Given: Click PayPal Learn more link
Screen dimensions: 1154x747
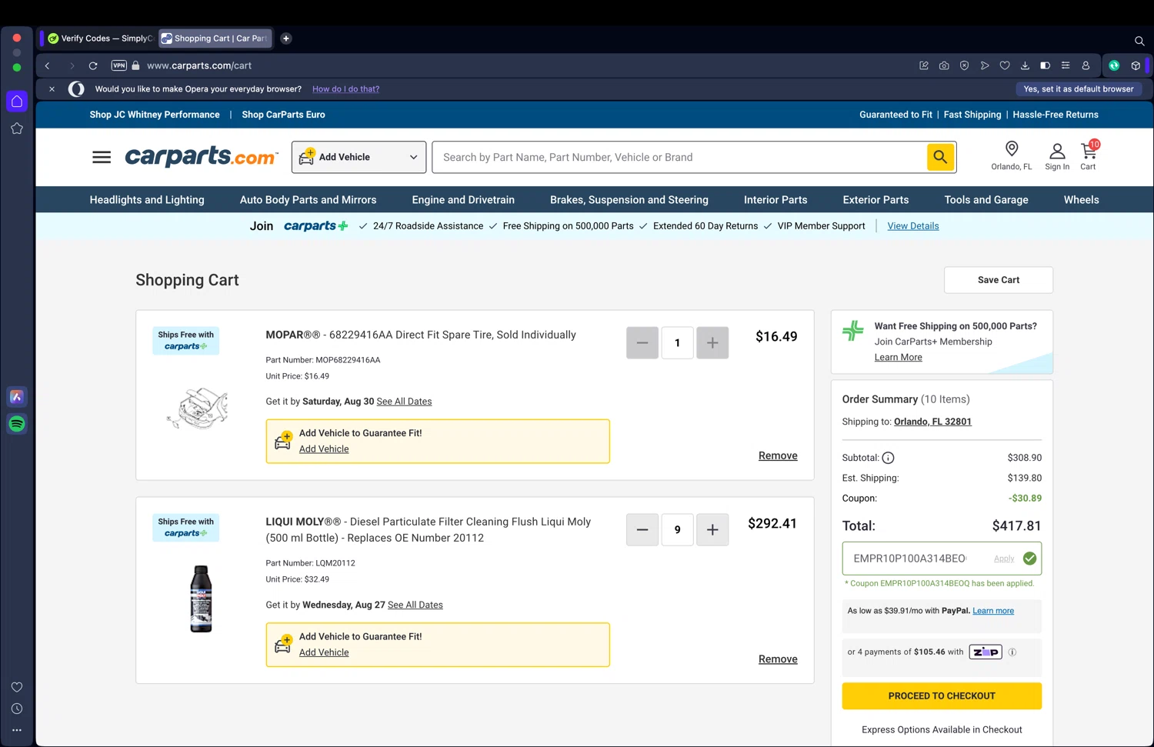Looking at the screenshot, I should 993,611.
